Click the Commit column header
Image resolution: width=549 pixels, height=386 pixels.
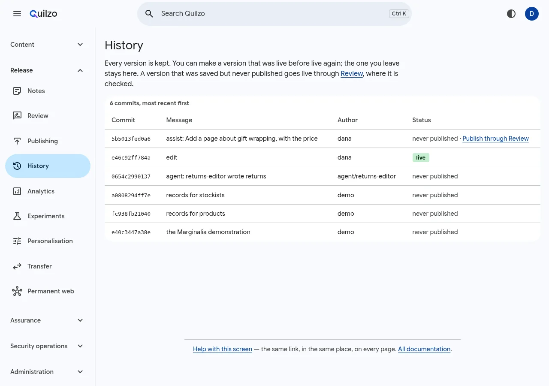click(123, 120)
